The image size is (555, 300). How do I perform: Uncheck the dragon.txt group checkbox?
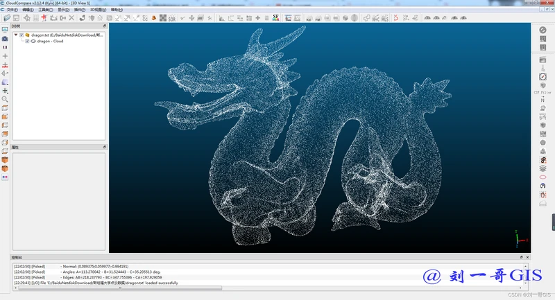tap(22, 35)
